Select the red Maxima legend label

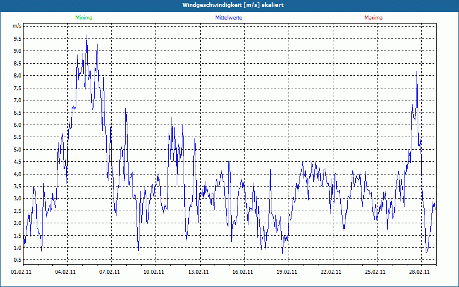tap(374, 18)
